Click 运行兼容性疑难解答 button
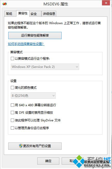112x169 pixels. (x=35, y=35)
